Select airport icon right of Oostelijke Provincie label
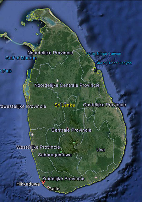The image size is (142, 202). click(116, 109)
